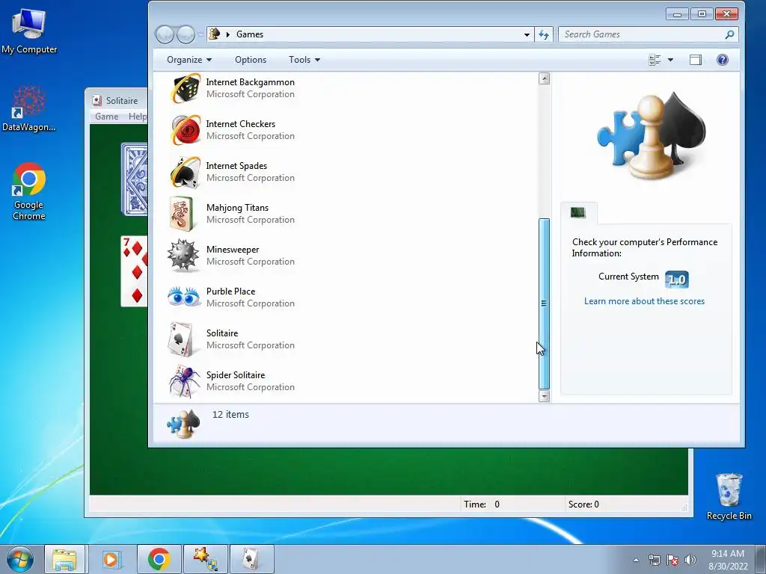Open the DataWagon desktop shortcut
766x574 pixels.
(x=29, y=108)
